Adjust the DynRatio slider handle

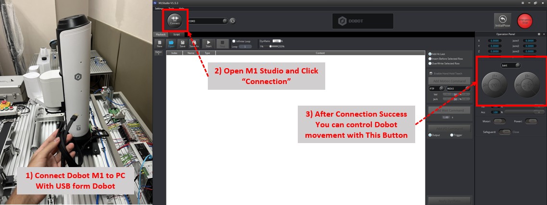pyautogui.click(x=270, y=46)
